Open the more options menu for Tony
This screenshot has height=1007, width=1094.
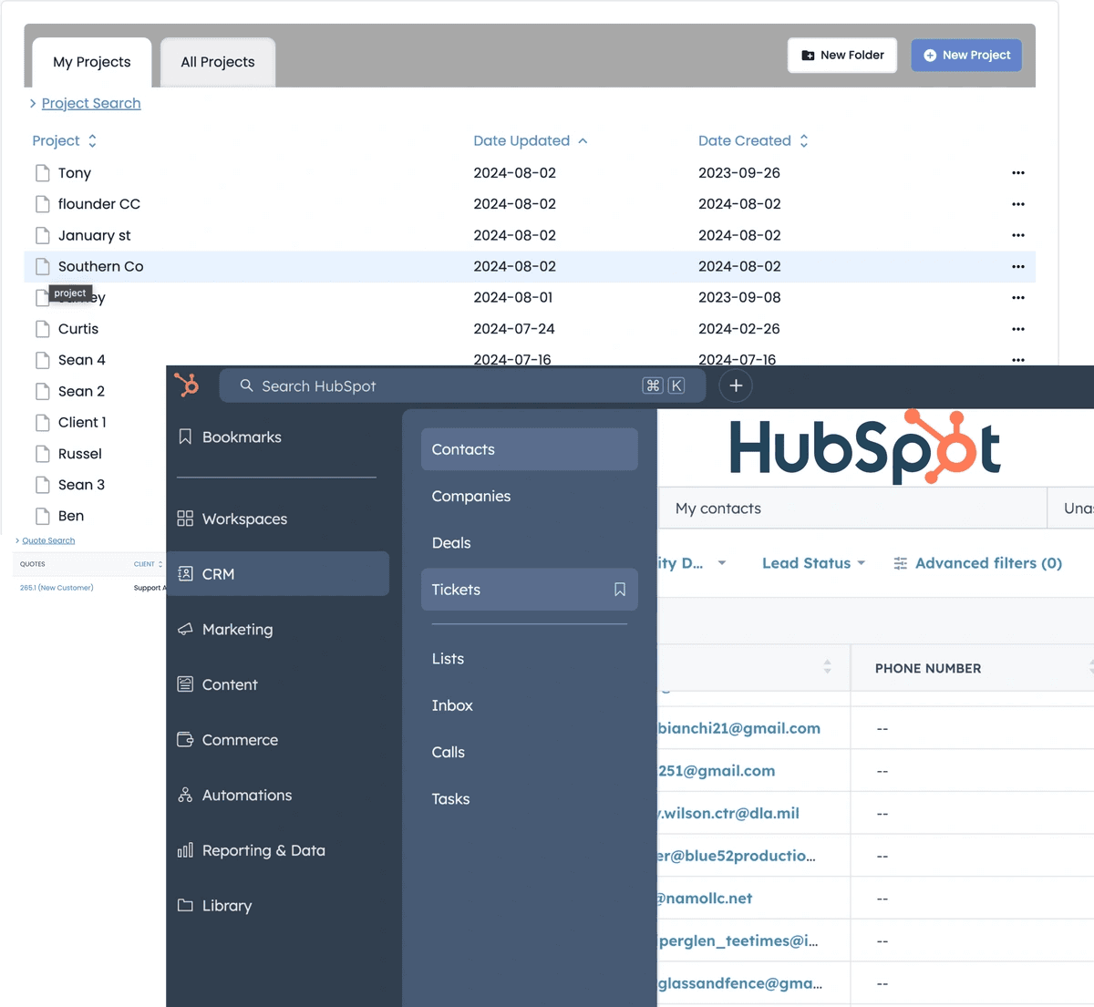point(1018,172)
